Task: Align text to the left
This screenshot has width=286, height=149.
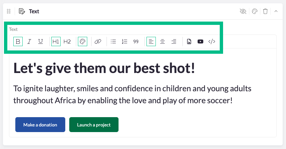Action: point(151,41)
